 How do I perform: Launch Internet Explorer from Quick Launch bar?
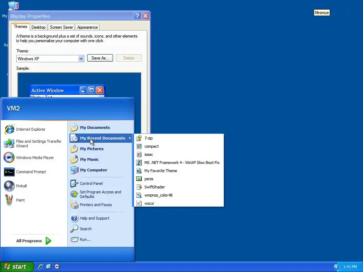[41, 267]
